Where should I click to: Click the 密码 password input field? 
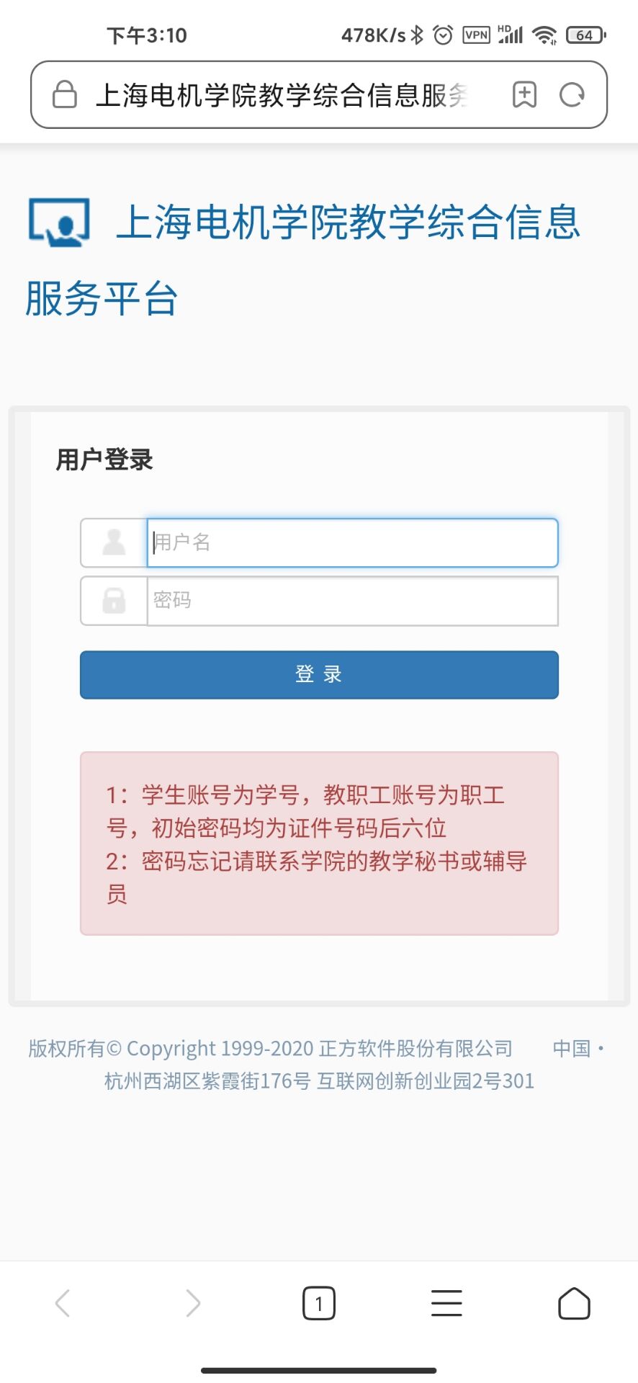click(x=351, y=601)
